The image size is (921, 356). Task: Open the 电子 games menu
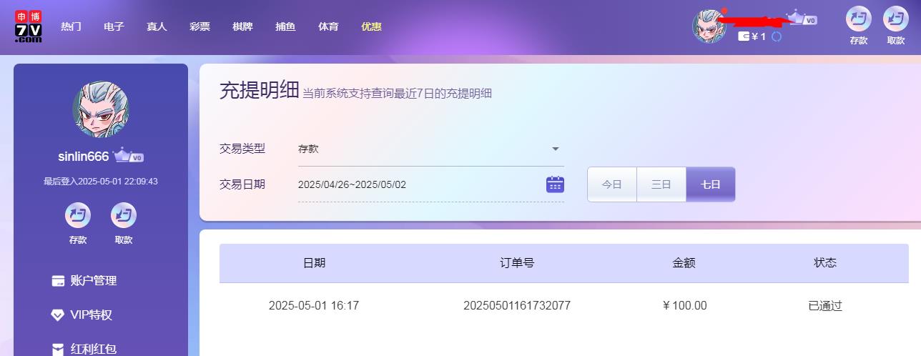click(114, 26)
